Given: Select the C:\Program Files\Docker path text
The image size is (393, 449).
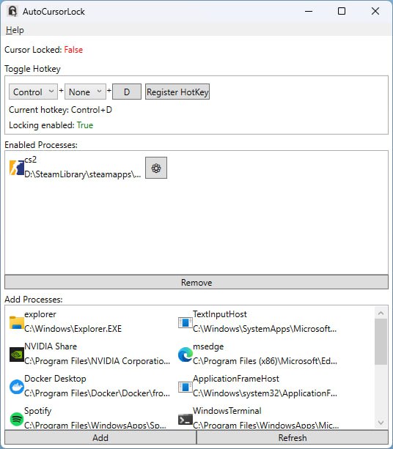Looking at the screenshot, I should (98, 393).
